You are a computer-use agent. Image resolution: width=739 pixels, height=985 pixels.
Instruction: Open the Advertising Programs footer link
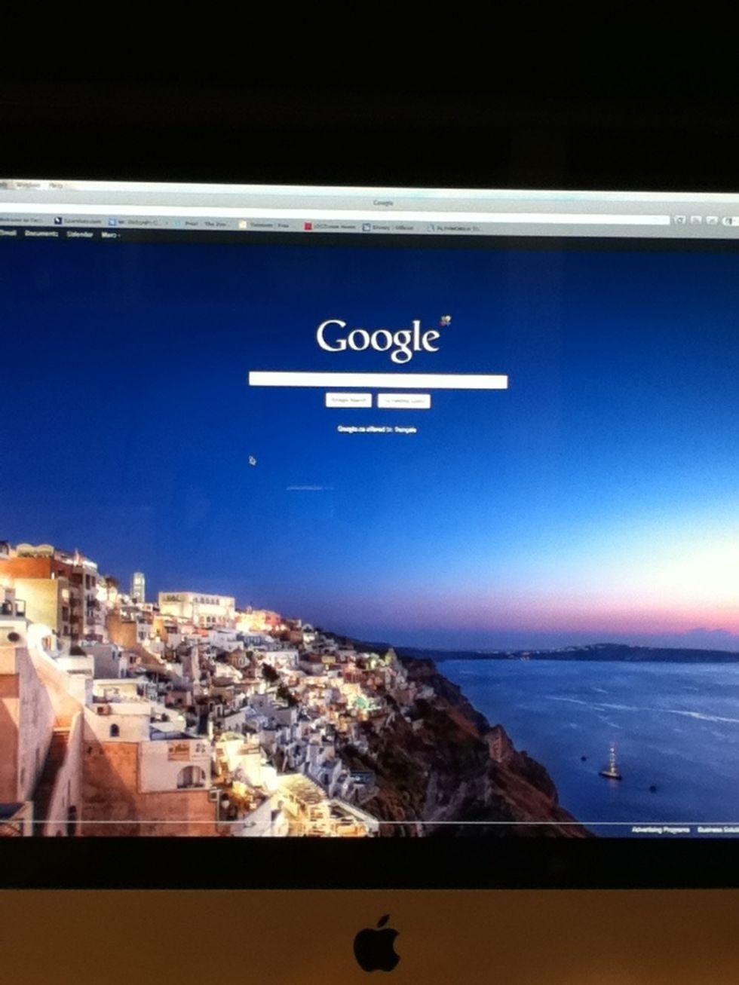660,830
